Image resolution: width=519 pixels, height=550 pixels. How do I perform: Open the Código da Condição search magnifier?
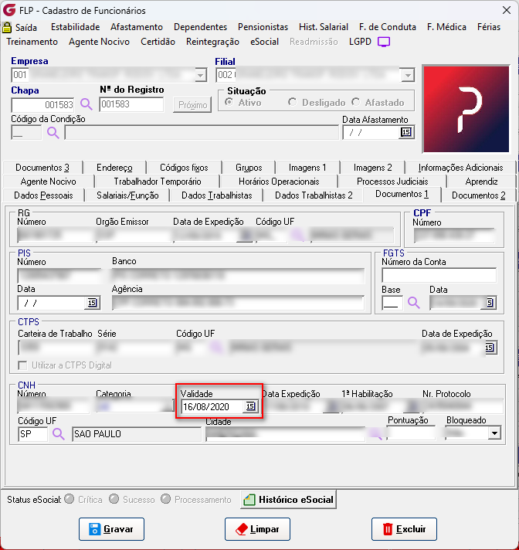pos(53,133)
